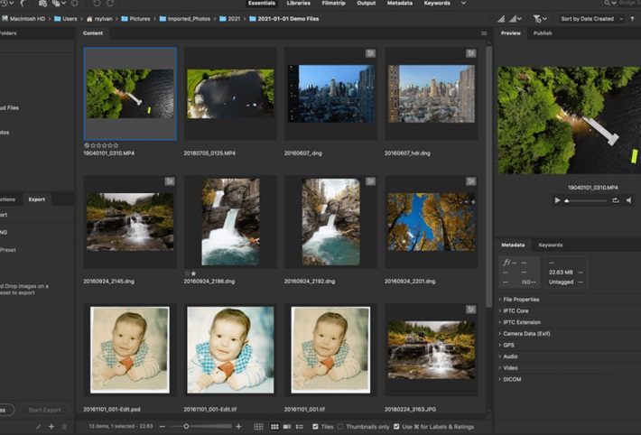
Task: Switch to thumbnails view icon
Action: click(274, 426)
